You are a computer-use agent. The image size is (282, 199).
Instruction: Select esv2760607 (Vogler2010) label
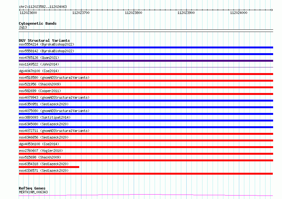pos(41,151)
